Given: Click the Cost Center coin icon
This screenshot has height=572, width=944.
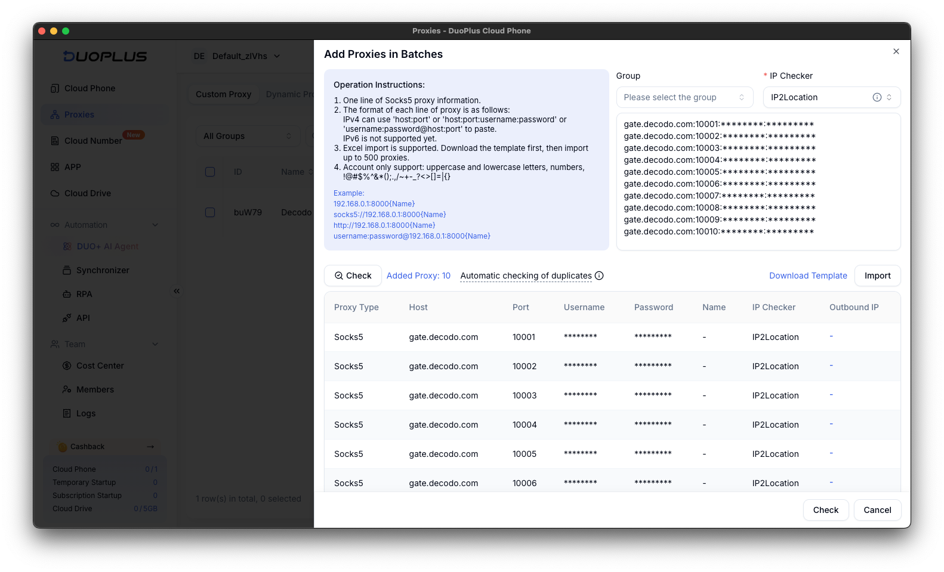Looking at the screenshot, I should [67, 366].
